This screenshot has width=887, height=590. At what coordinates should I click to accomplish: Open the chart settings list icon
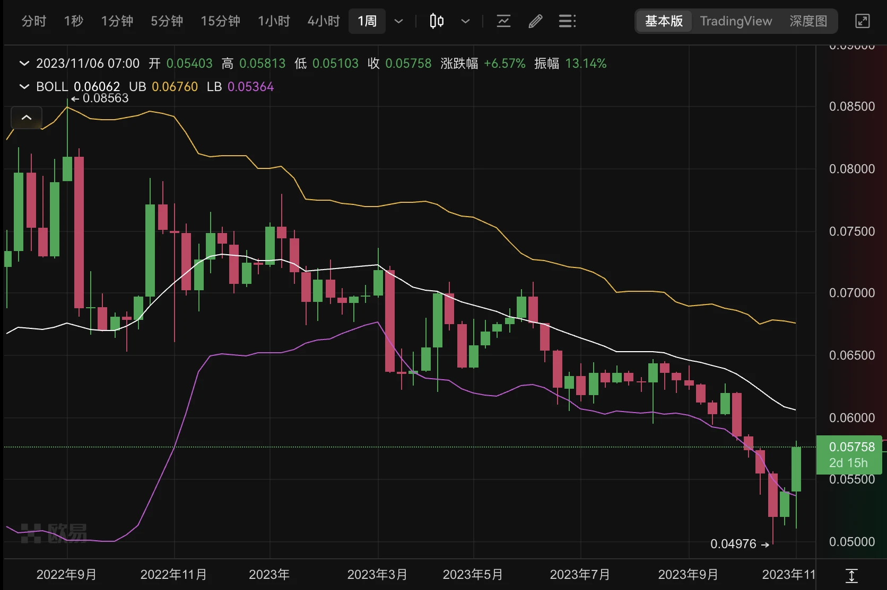(x=567, y=21)
